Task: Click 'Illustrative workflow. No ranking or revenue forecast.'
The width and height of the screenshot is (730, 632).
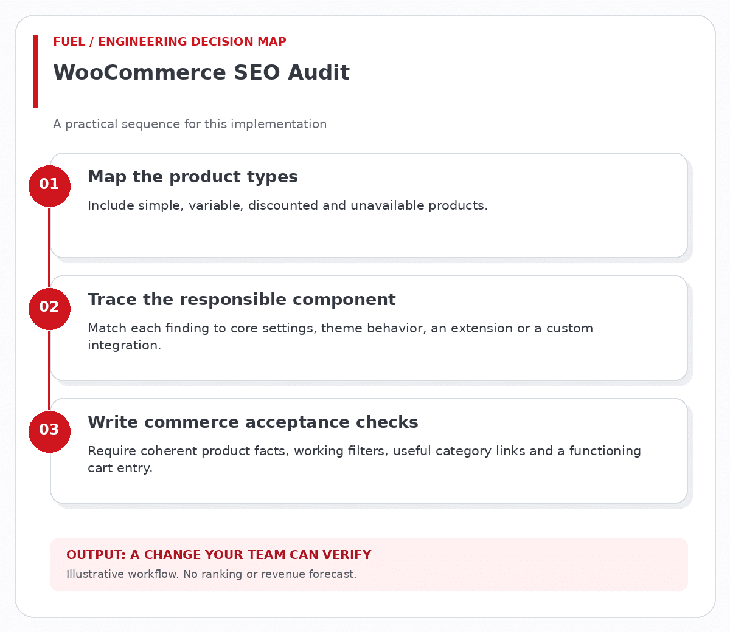Action: tap(211, 574)
